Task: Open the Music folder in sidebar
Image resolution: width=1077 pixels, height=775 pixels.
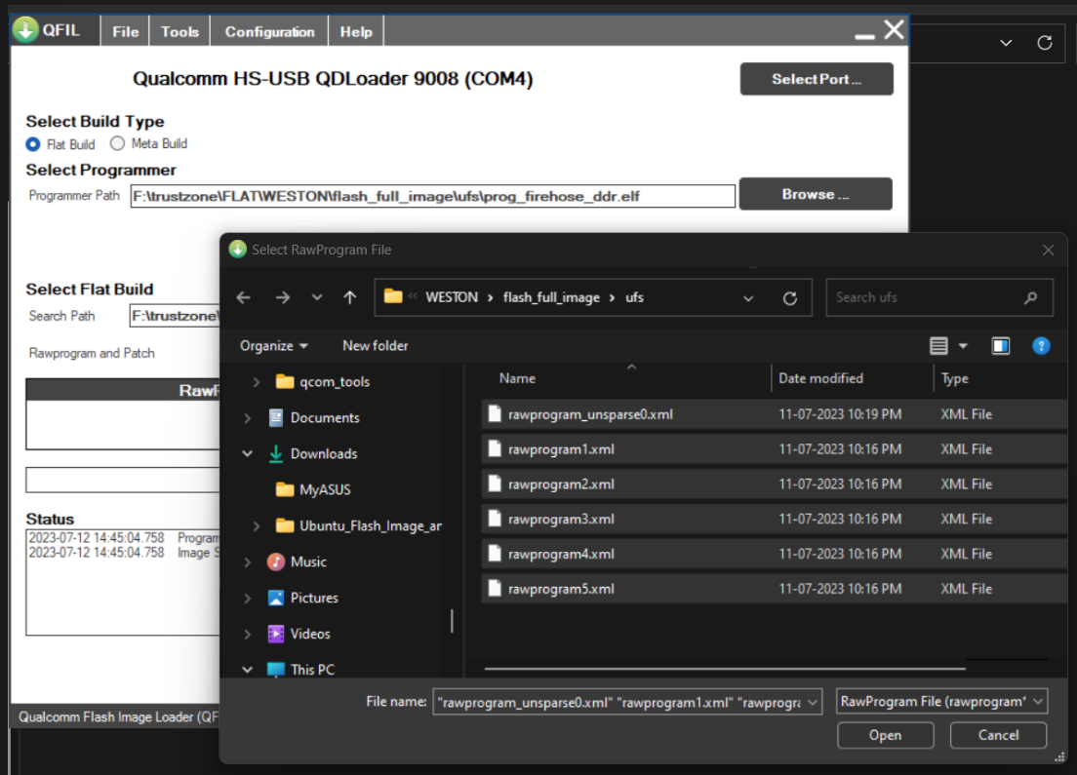Action: click(308, 562)
